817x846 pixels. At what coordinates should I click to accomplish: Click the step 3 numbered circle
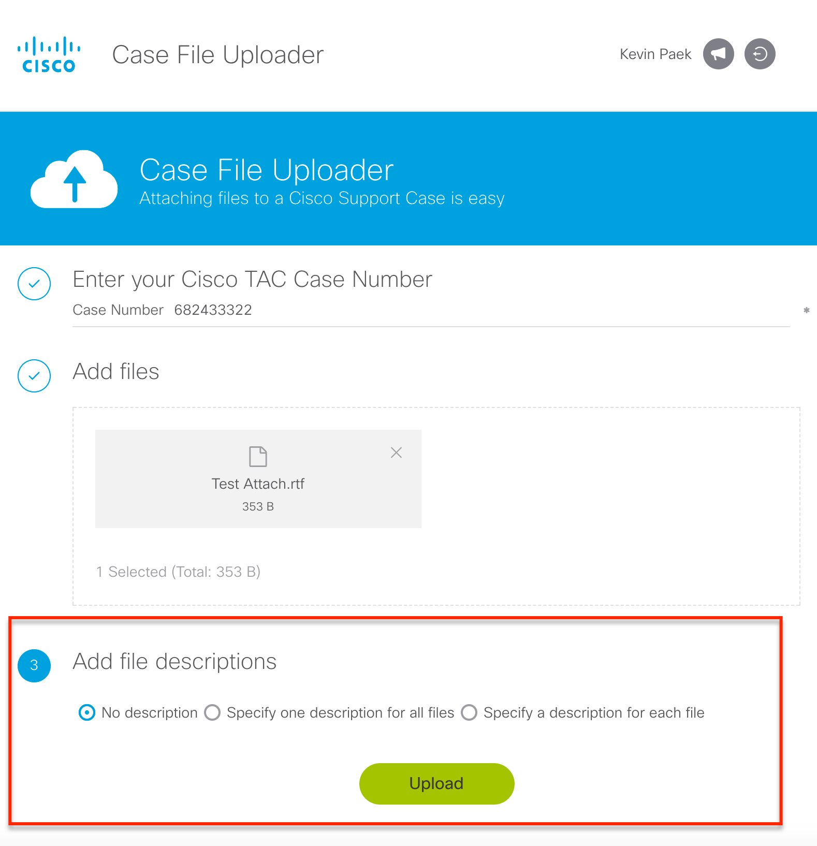[x=34, y=666]
